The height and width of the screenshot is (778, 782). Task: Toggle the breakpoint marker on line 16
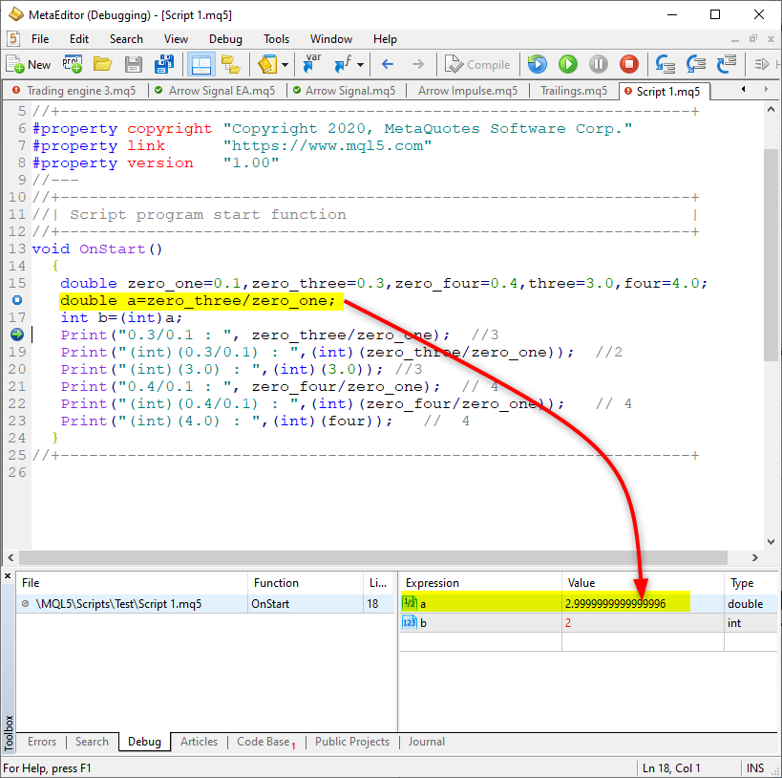pyautogui.click(x=17, y=300)
